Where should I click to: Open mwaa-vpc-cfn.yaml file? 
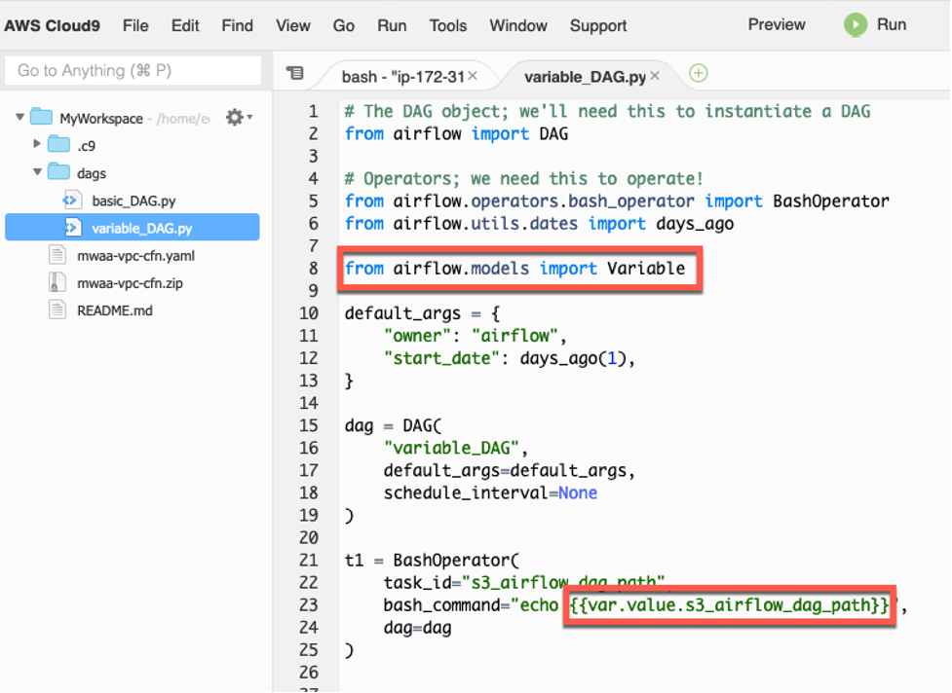(x=135, y=256)
